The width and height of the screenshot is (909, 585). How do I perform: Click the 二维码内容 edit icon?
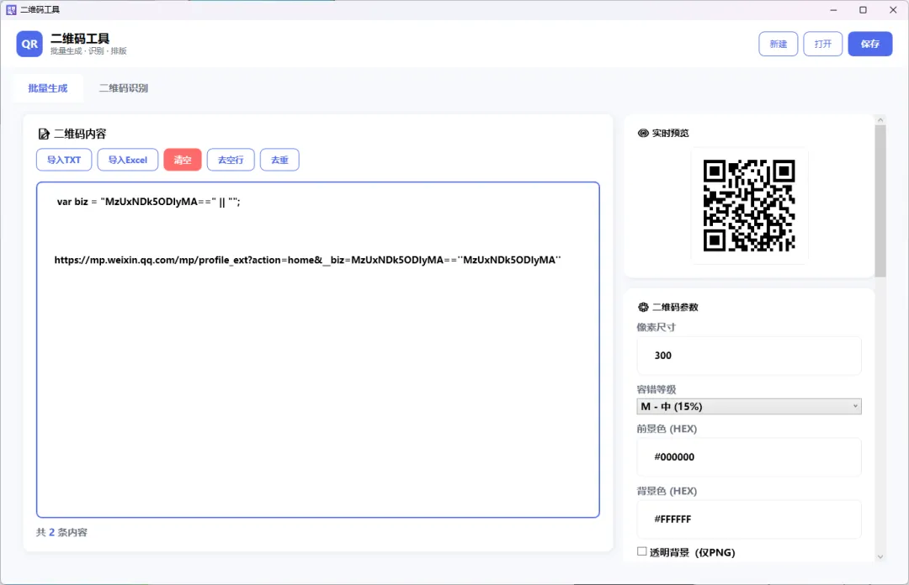tap(44, 134)
